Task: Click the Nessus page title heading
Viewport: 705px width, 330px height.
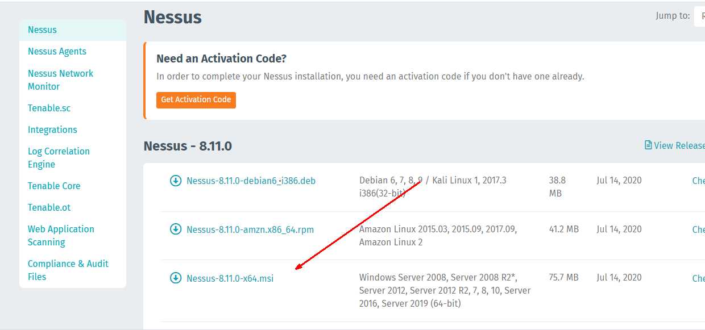Action: (x=173, y=17)
